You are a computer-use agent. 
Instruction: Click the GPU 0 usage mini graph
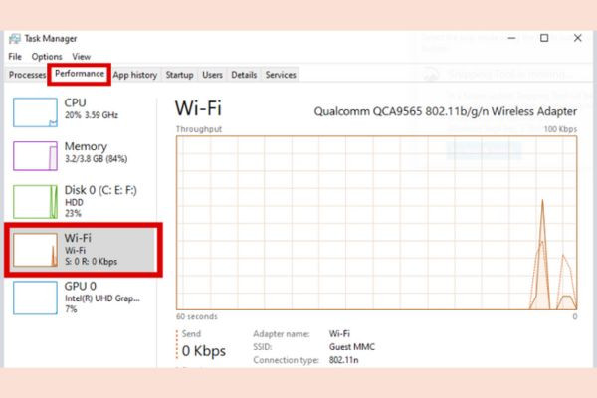click(x=35, y=298)
